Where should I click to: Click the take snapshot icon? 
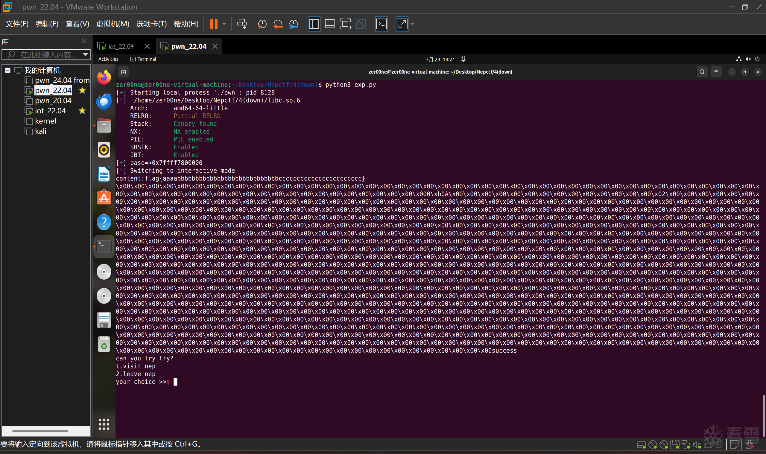pyautogui.click(x=262, y=24)
